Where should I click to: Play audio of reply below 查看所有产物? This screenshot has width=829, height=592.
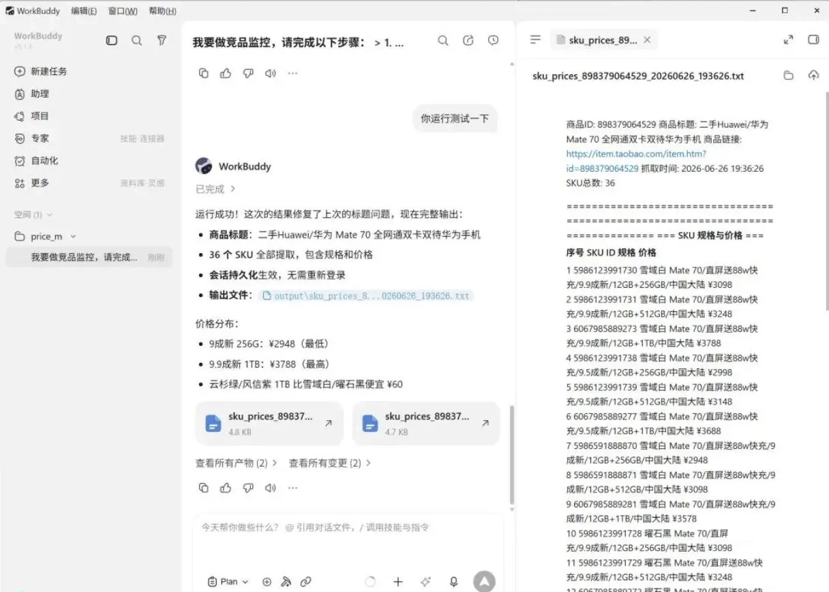pos(271,488)
